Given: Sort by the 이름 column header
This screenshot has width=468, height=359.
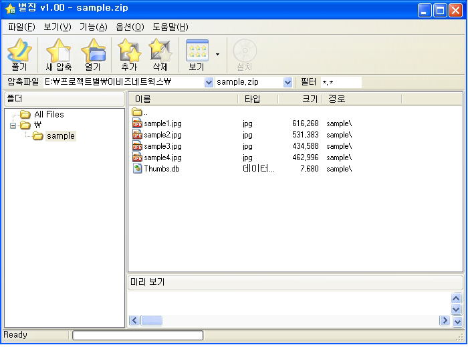Looking at the screenshot, I should click(142, 99).
